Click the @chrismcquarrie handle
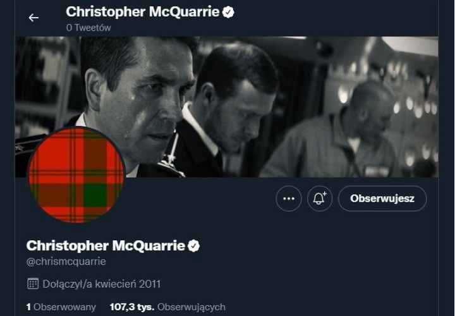The width and height of the screenshot is (455, 316). click(66, 261)
